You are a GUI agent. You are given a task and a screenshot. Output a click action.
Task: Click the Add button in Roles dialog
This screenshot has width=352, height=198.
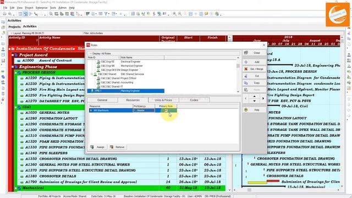tap(254, 62)
